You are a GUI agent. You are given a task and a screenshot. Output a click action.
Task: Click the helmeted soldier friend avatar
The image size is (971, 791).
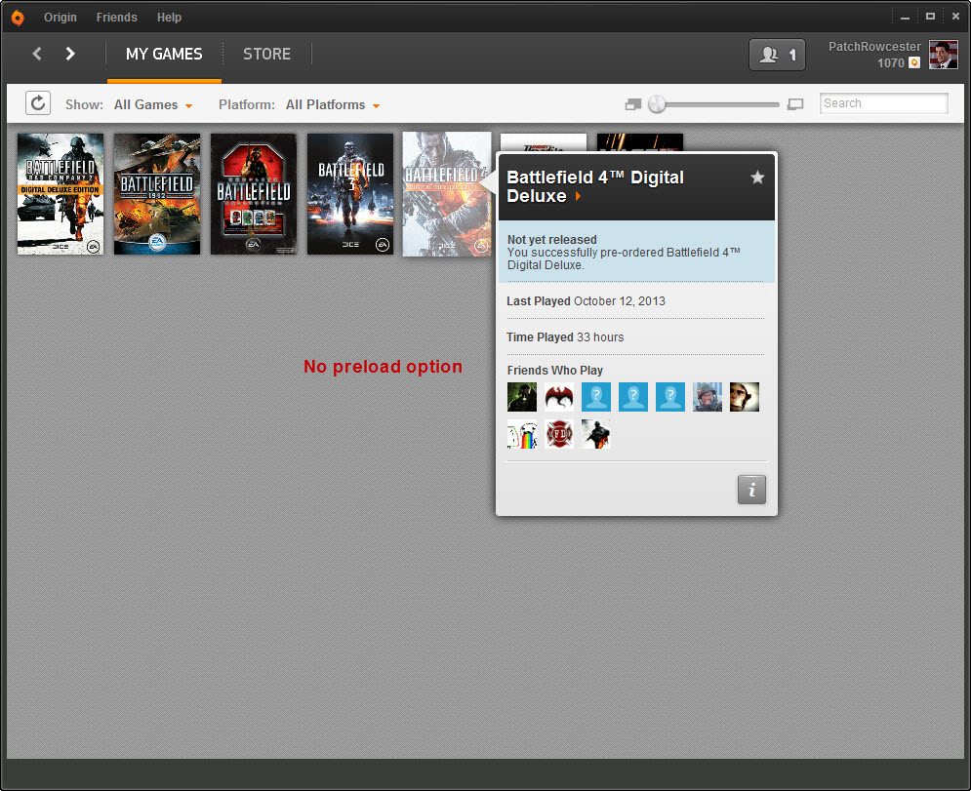(x=708, y=397)
